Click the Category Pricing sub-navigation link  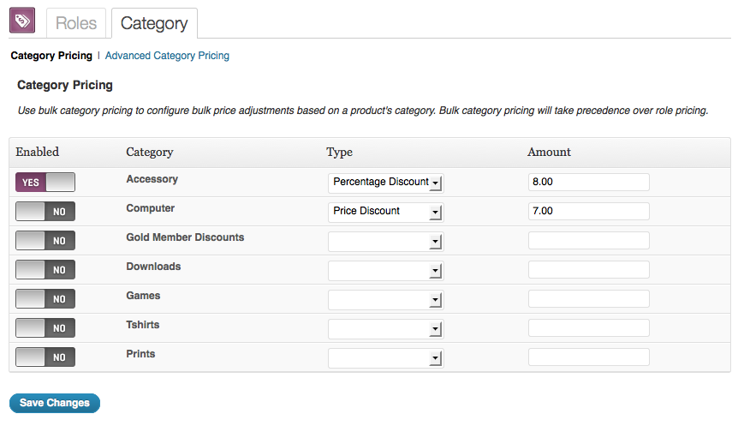click(x=51, y=56)
